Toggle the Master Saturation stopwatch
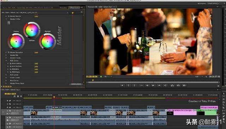This screenshot has height=129, width=226. pos(8,52)
